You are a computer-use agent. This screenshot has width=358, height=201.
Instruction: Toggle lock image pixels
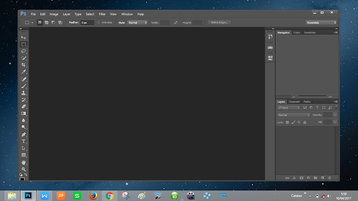click(x=293, y=122)
